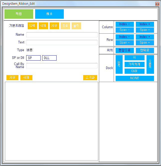Dock fill with 가득차게 button
The height and width of the screenshot is (166, 161).
coord(135,64)
